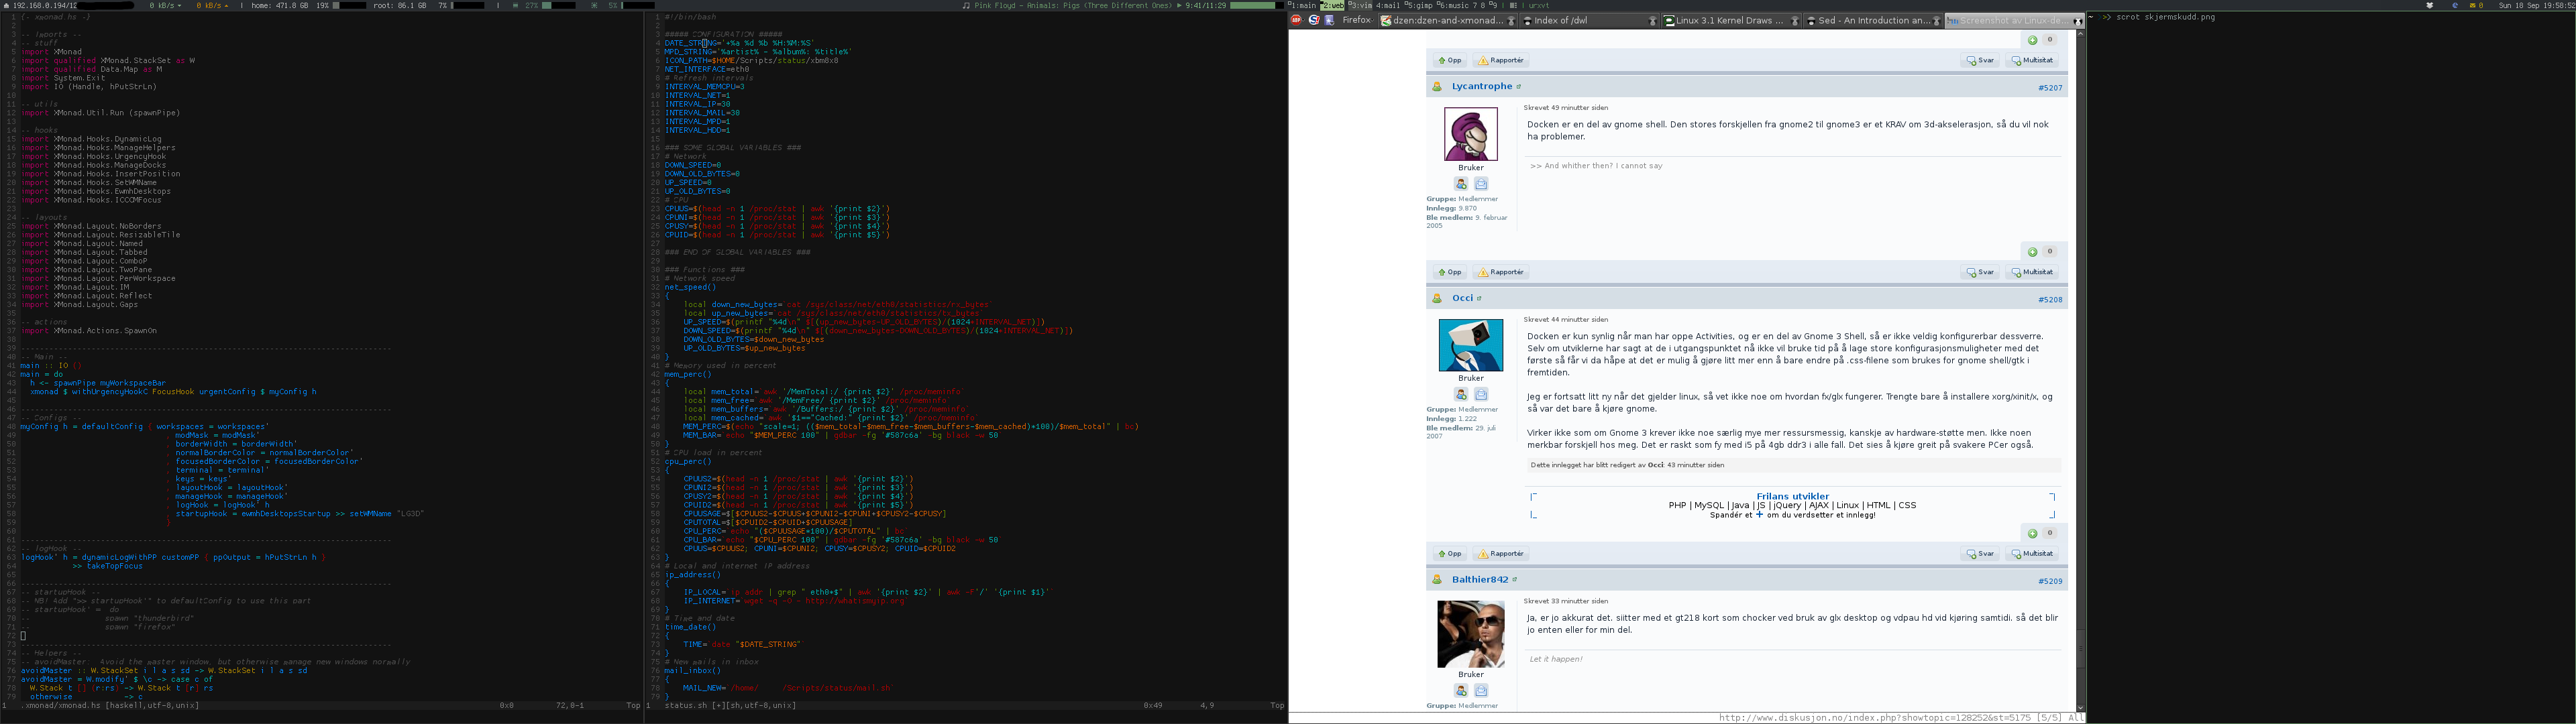
Task: Open the Balthier842 username link
Action: tap(1480, 580)
